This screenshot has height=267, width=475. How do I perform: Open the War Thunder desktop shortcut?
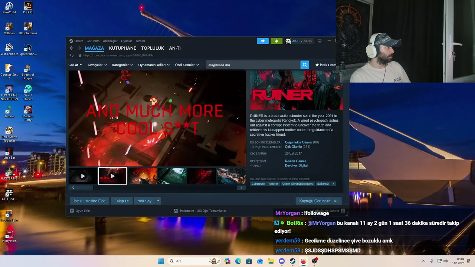[9, 49]
